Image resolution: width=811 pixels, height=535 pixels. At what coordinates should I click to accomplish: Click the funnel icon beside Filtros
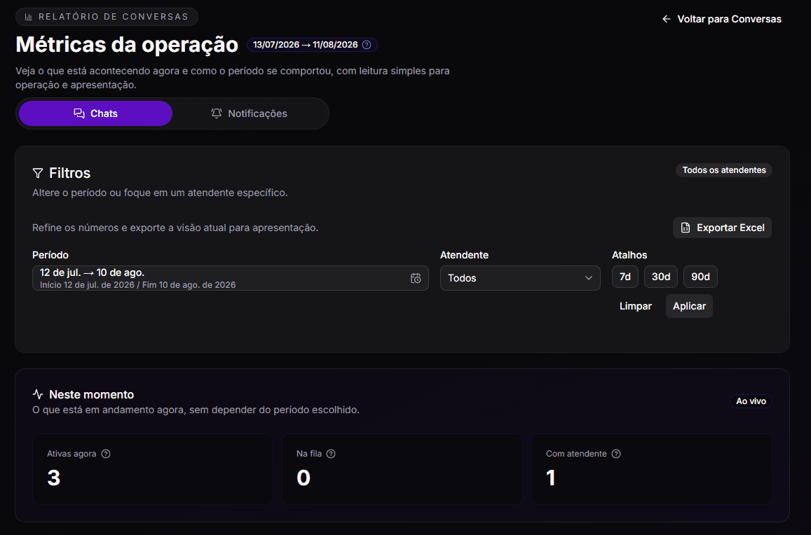pos(38,173)
